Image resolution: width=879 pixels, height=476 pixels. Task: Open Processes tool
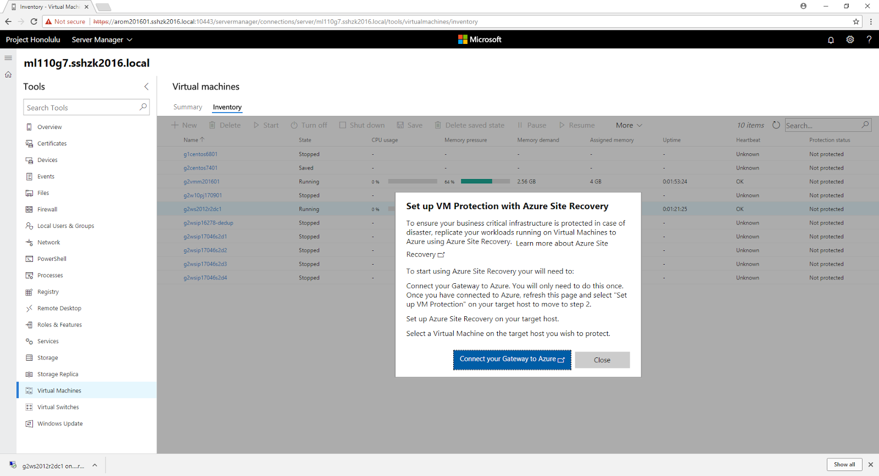click(x=50, y=275)
